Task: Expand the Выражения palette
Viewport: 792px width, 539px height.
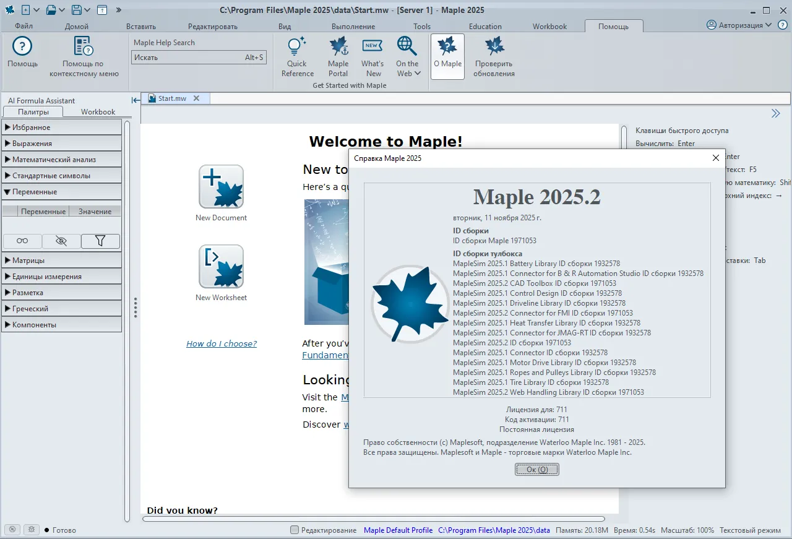Action: (62, 144)
